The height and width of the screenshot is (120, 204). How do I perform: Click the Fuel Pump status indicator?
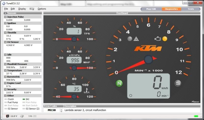(x=6, y=102)
